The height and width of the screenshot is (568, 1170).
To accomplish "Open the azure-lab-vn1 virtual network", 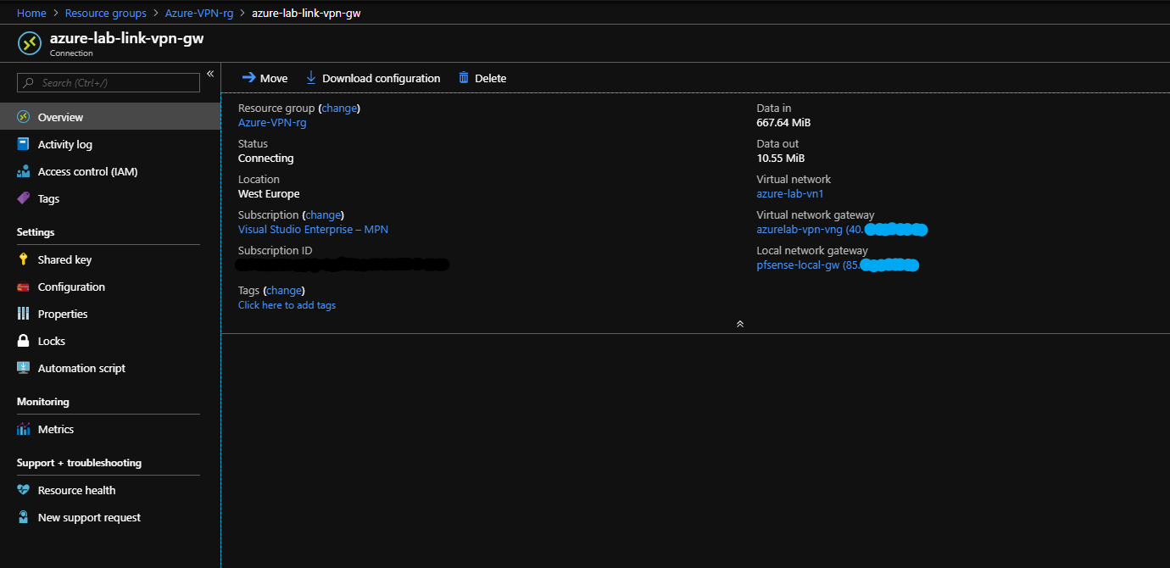I will point(789,193).
